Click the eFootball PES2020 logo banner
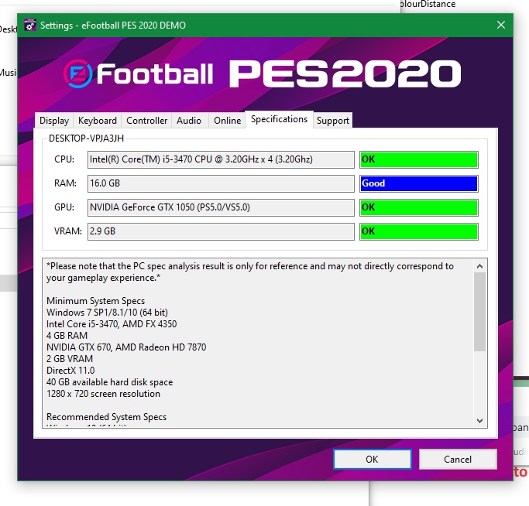 [262, 74]
